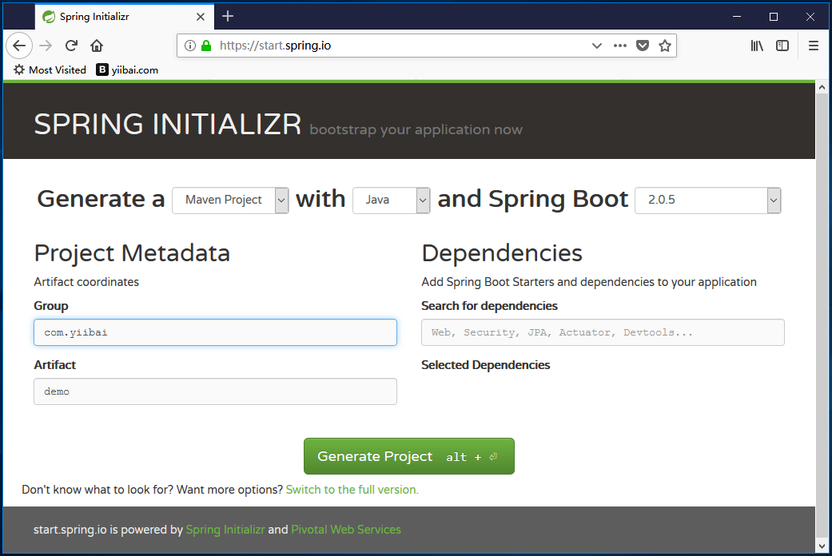Open the page actions three-dots menu
Image resolution: width=832 pixels, height=556 pixels.
(x=619, y=46)
